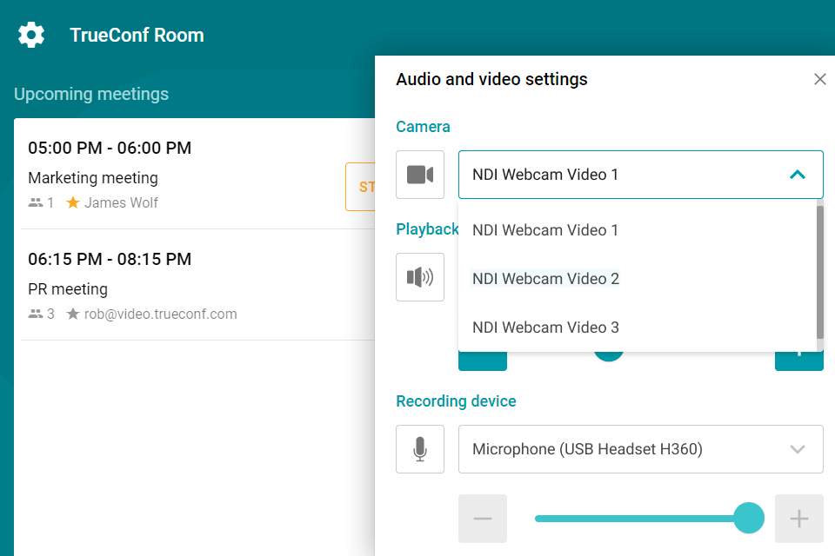The width and height of the screenshot is (835, 556).
Task: Click the 06:15 PM - 08:15 PM time
Action: [110, 259]
